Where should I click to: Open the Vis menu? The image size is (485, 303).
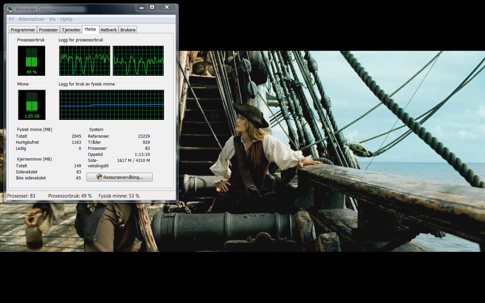[52, 19]
